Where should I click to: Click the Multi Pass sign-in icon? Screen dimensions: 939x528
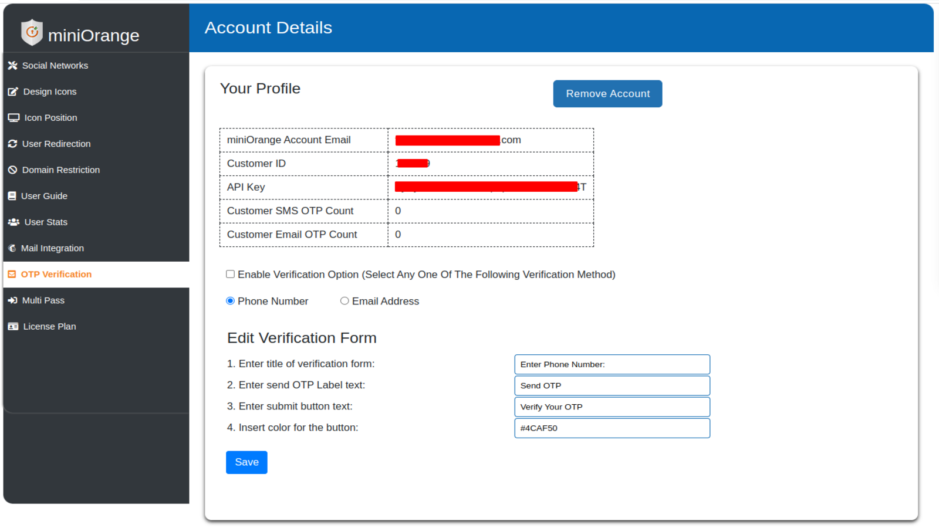click(x=12, y=300)
